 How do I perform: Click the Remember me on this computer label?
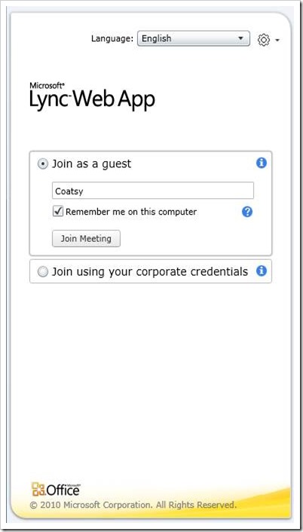pyautogui.click(x=131, y=212)
